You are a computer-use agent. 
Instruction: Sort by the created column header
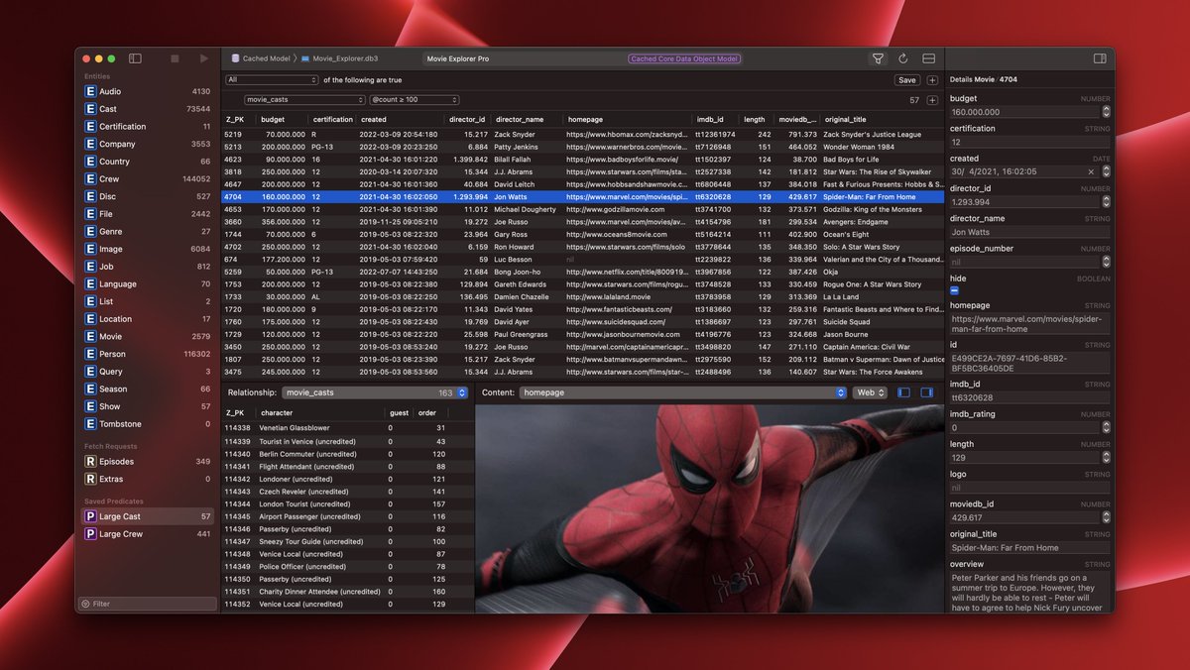click(401, 120)
